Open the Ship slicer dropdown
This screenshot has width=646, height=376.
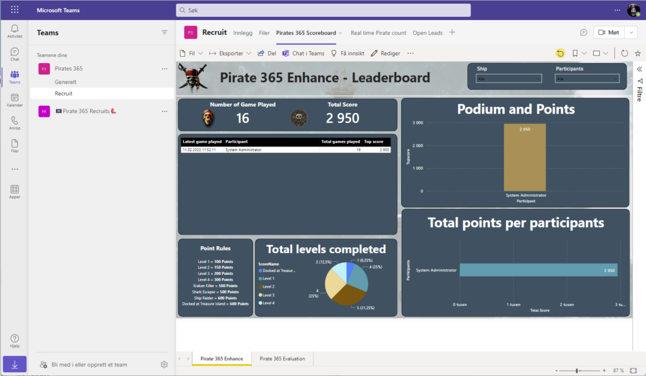tap(509, 79)
